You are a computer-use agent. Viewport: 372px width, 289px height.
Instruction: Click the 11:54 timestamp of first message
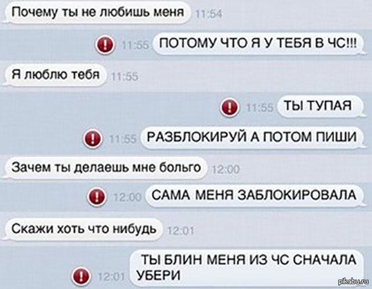(208, 15)
